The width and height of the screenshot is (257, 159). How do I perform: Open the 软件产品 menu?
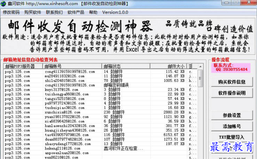pos(76,12)
